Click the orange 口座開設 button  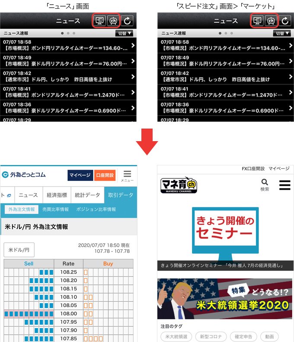pos(105,175)
